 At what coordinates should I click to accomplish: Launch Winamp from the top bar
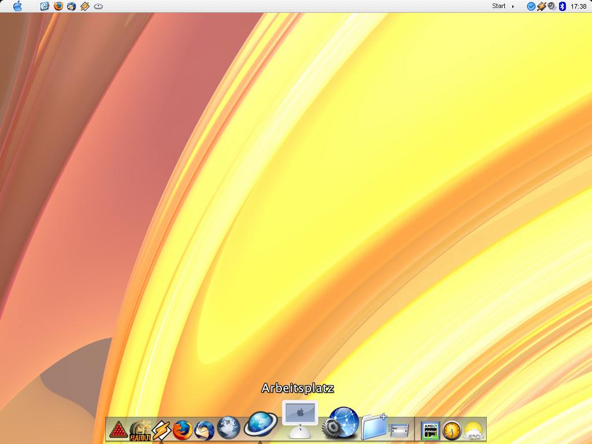(x=85, y=6)
